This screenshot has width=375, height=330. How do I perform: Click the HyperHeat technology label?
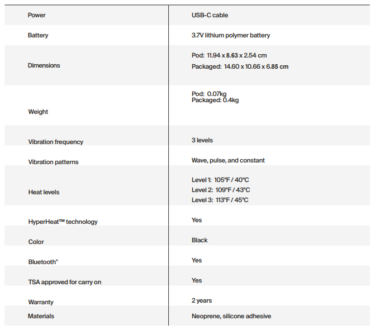[x=63, y=222]
